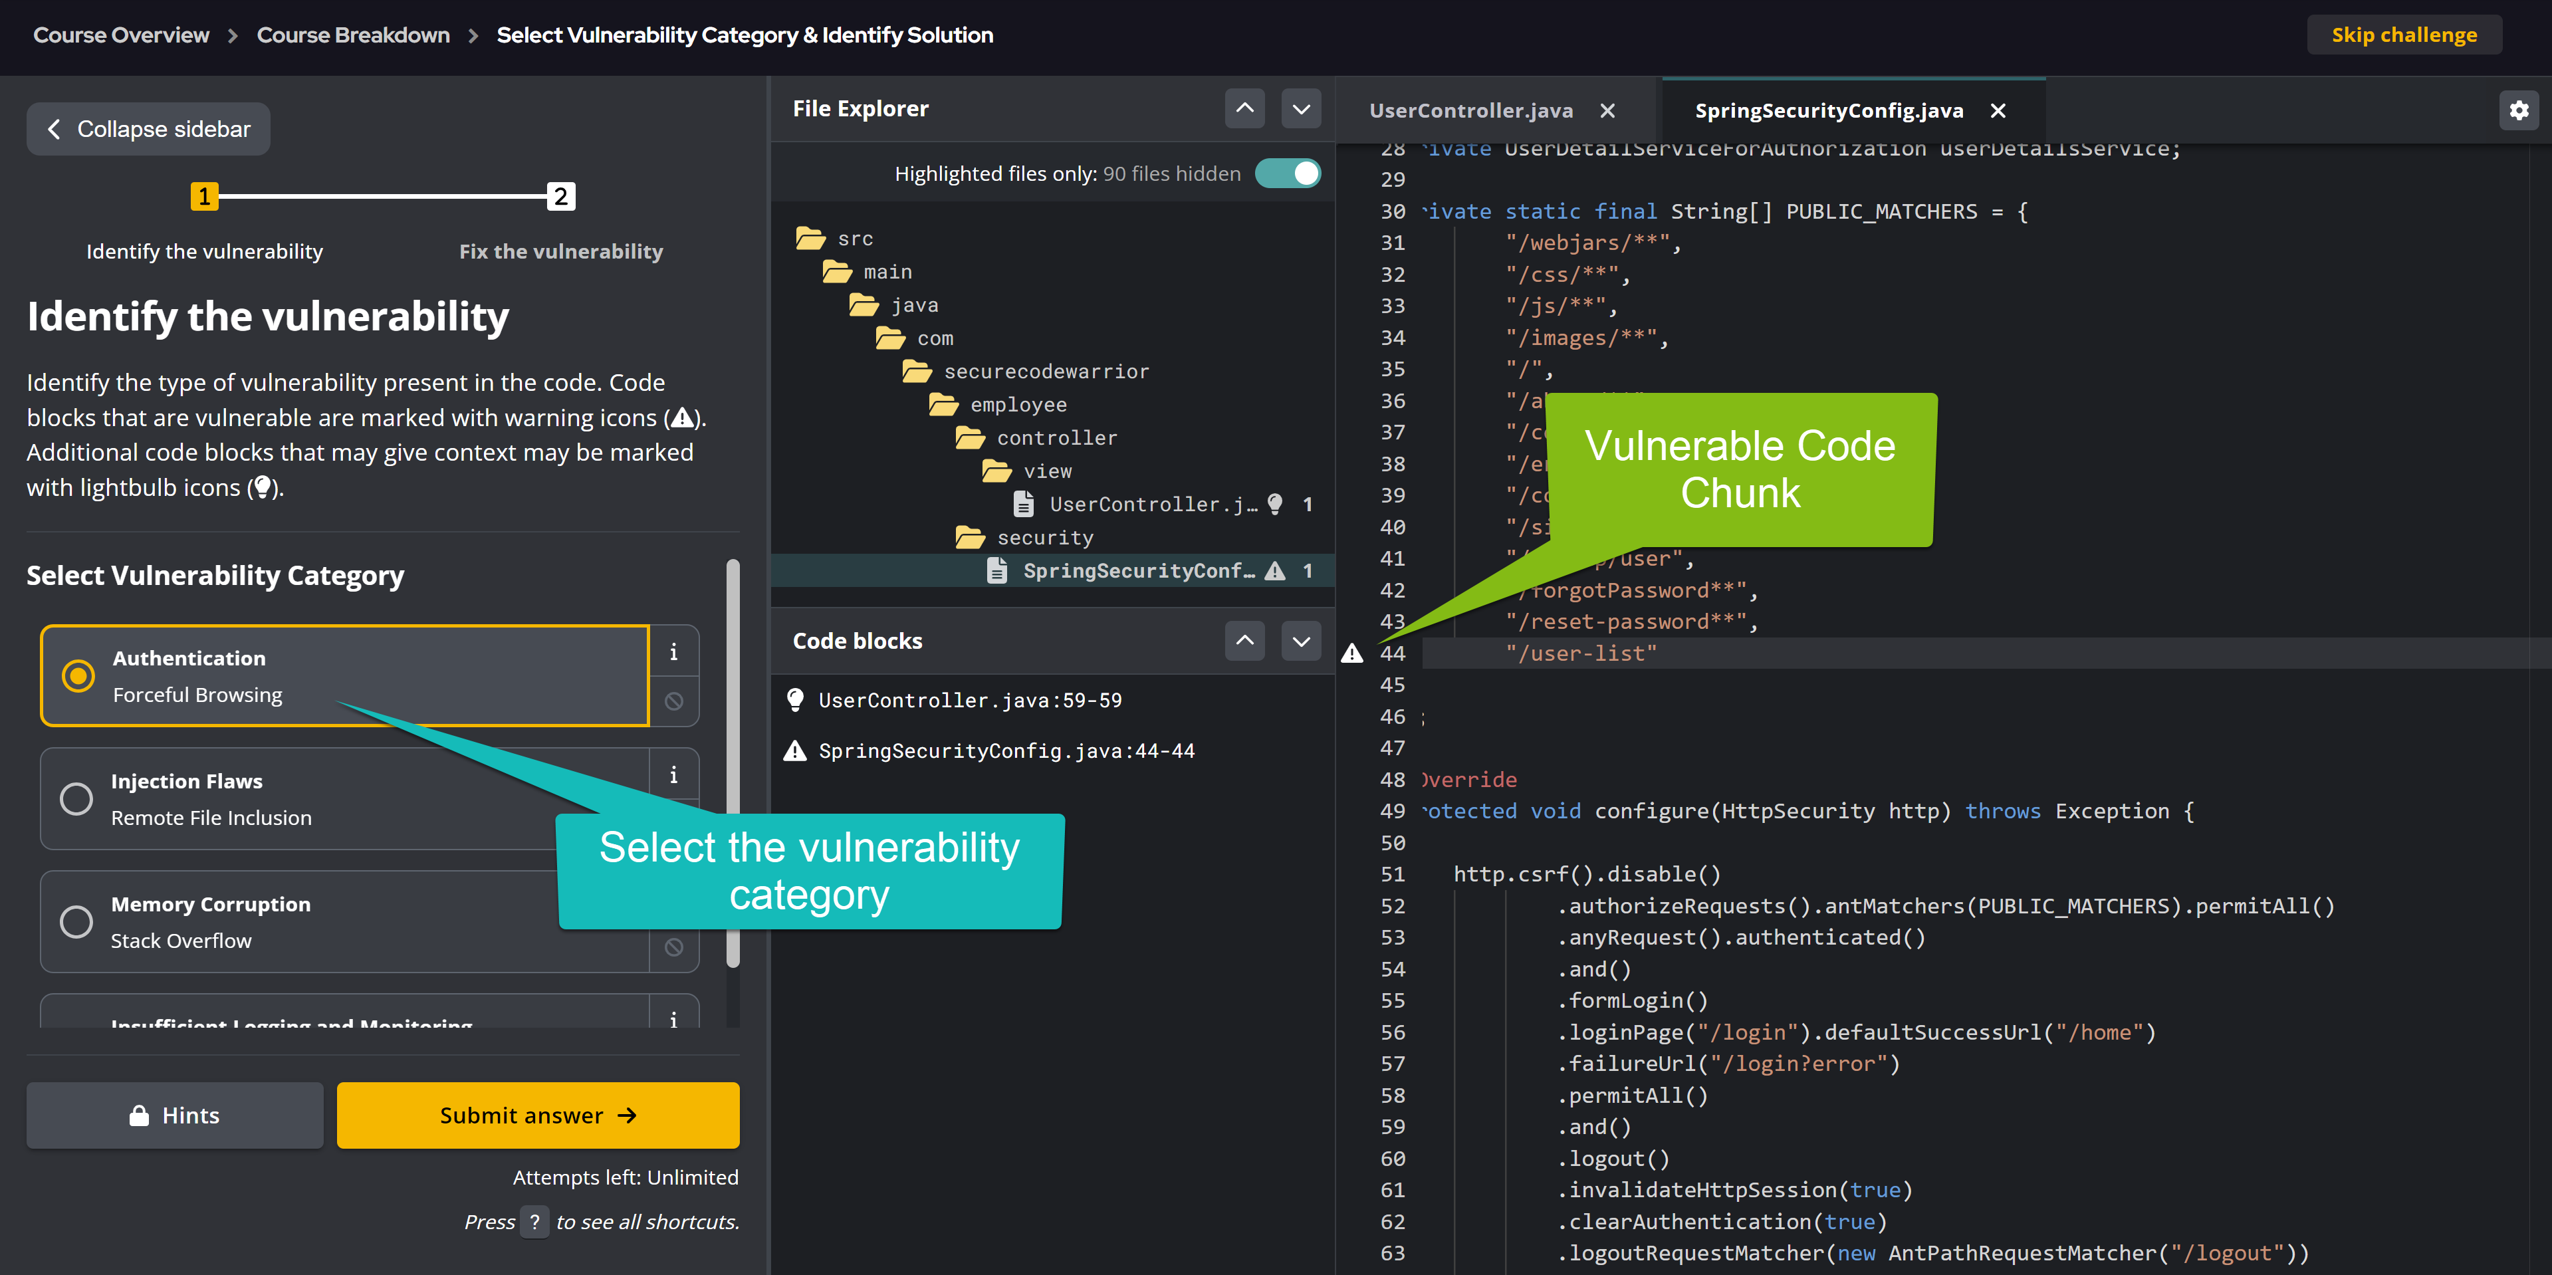The height and width of the screenshot is (1275, 2552).
Task: Click the security folder icon
Action: pyautogui.click(x=970, y=537)
